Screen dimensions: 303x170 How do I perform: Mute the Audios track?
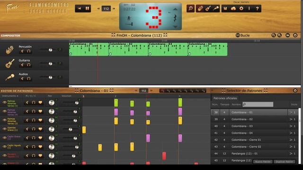[x=22, y=79]
